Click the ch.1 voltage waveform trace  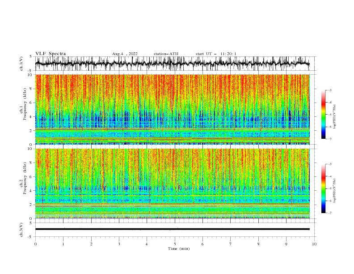172,64
